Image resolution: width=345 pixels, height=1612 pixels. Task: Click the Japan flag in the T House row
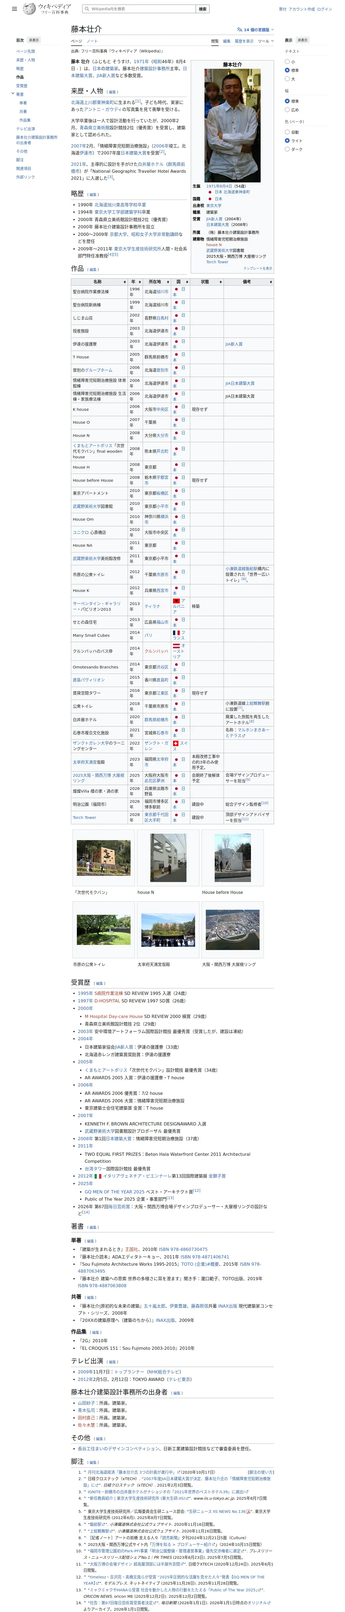click(x=177, y=354)
